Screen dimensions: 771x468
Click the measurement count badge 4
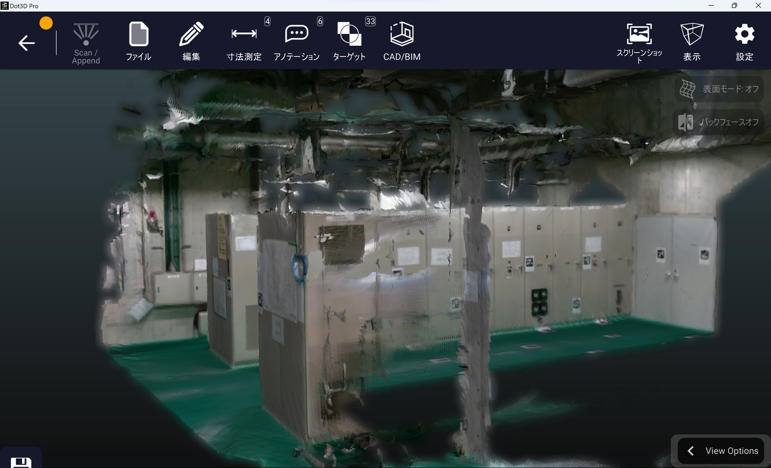pos(268,21)
